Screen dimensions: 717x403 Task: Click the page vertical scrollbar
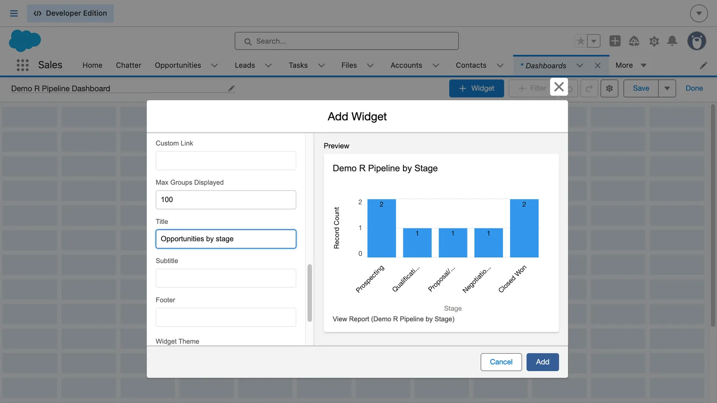point(713,215)
